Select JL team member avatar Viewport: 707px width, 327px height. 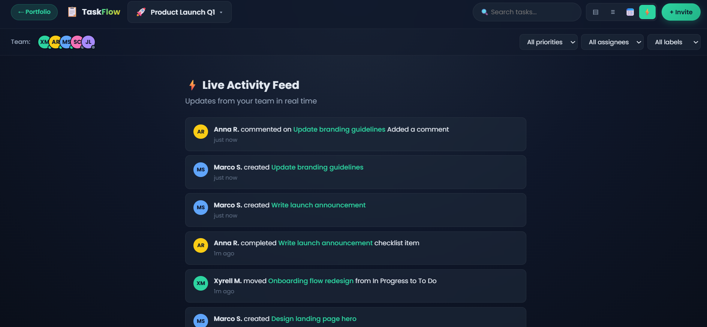pos(88,42)
